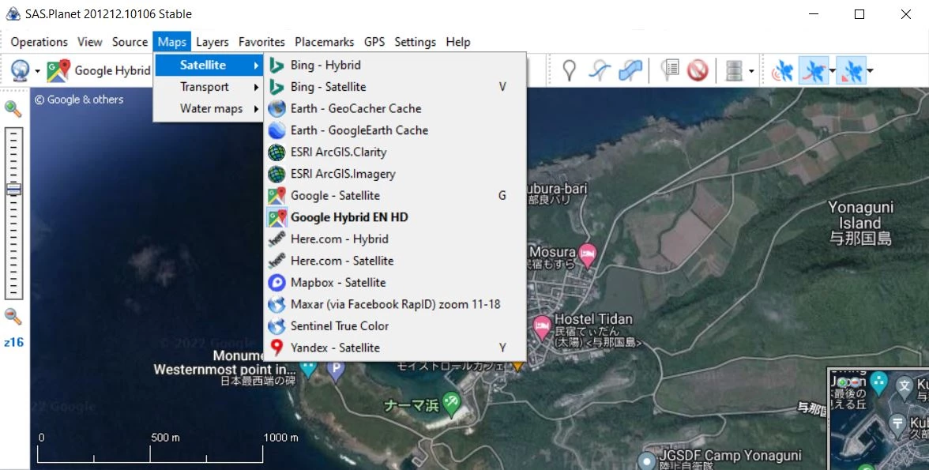
Task: Click the zoom in magnifier icon
Action: (x=13, y=108)
